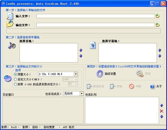This screenshot has height=130, width=167.
Task: Click the pie chart output size icon
Action: [8, 79]
